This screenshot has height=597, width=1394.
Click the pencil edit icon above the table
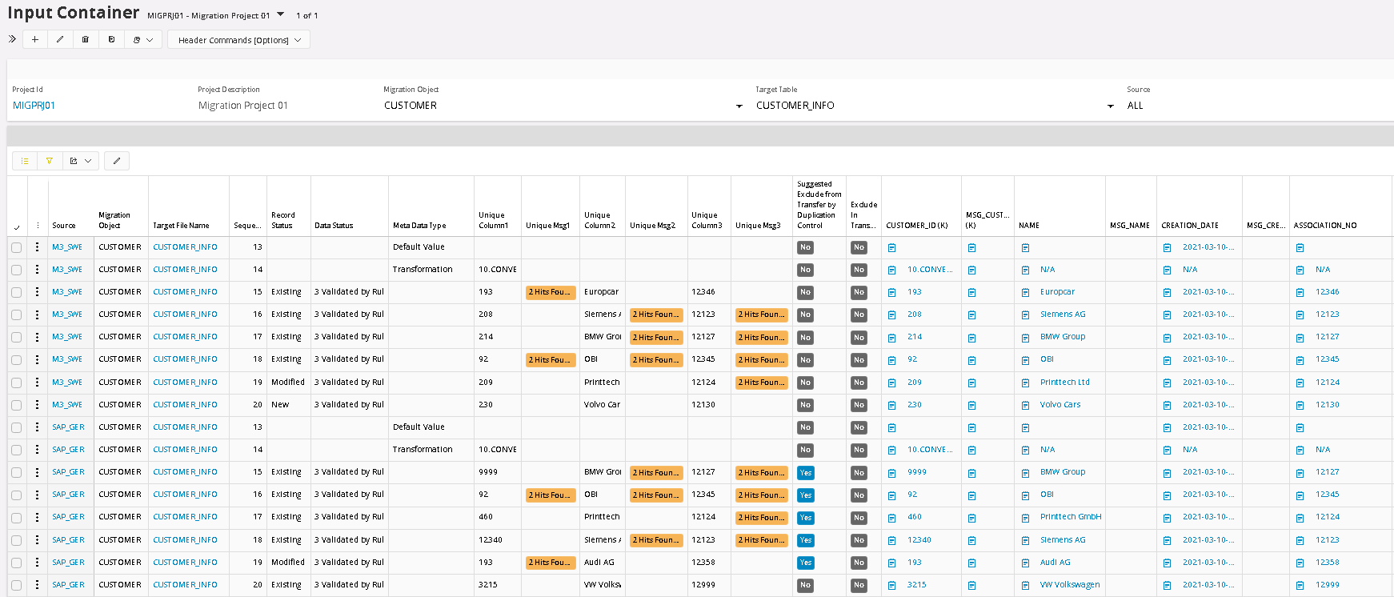pyautogui.click(x=117, y=161)
